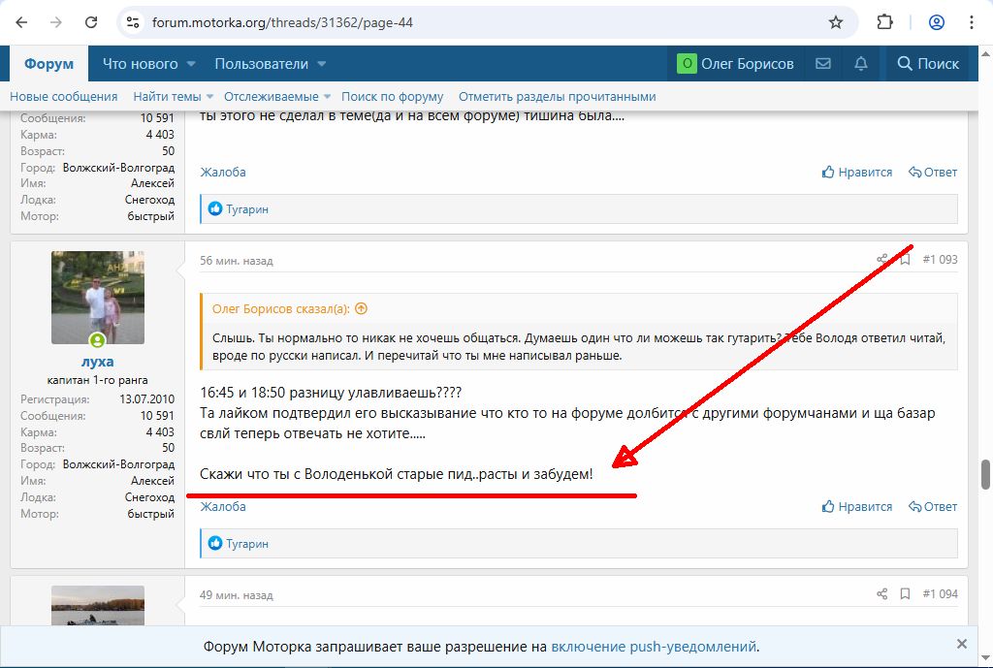Click the quote jump-to-source arrow icon

coord(362,309)
